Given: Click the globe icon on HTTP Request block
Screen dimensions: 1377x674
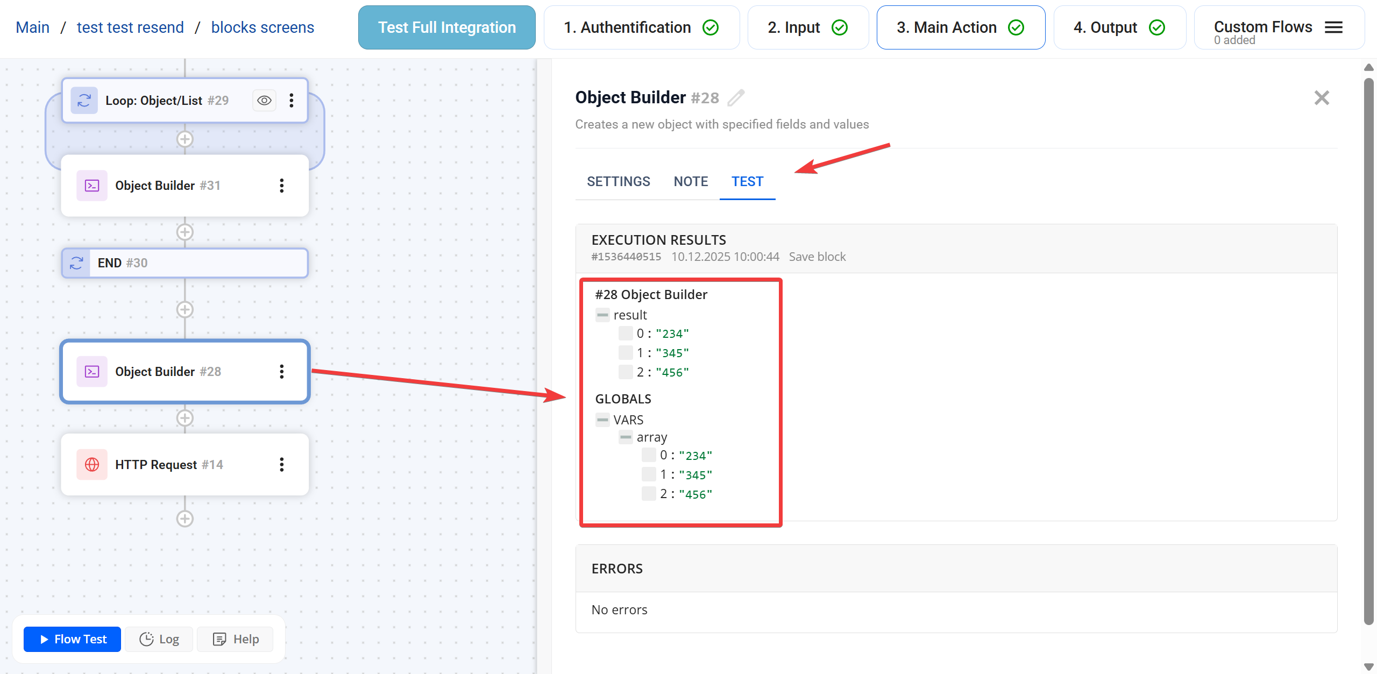Looking at the screenshot, I should click(x=92, y=465).
